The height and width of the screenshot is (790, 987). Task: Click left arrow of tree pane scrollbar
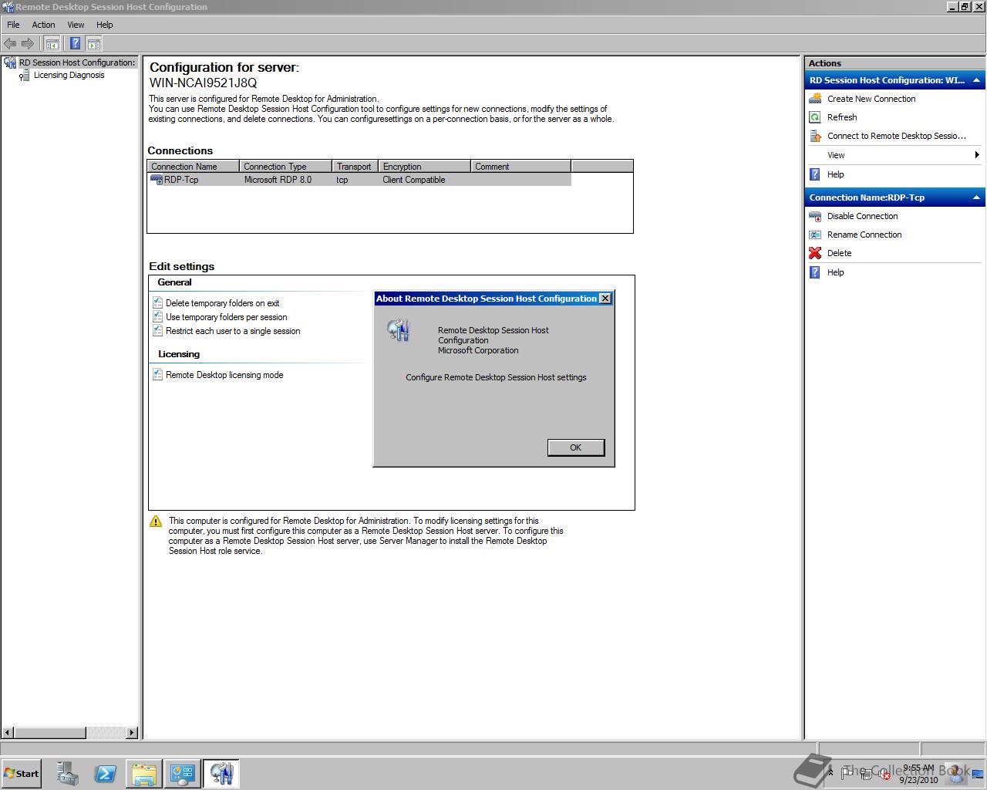pyautogui.click(x=8, y=732)
